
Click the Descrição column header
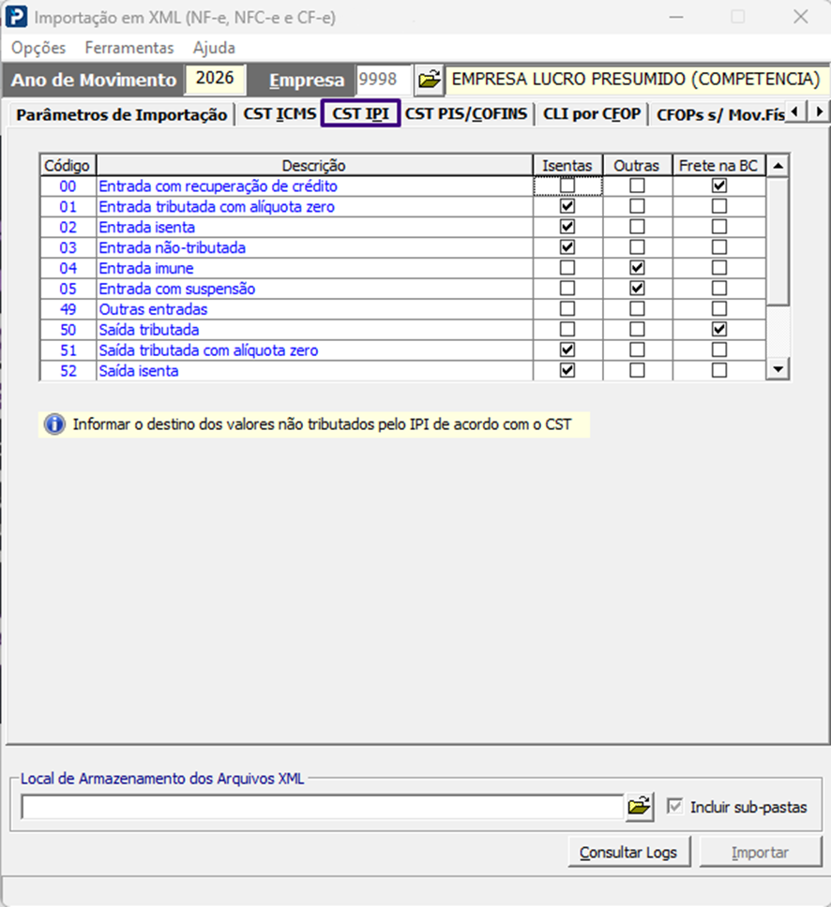point(314,166)
